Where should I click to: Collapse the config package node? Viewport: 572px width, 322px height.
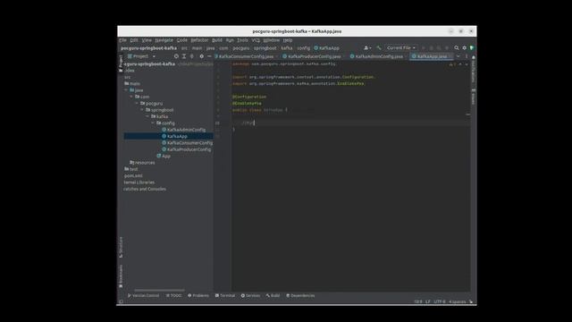click(153, 123)
